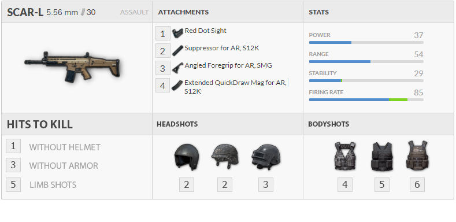This screenshot has height=222, width=456.
Task: Select the level 3 Spetsnaz helmet icon
Action: (x=266, y=157)
